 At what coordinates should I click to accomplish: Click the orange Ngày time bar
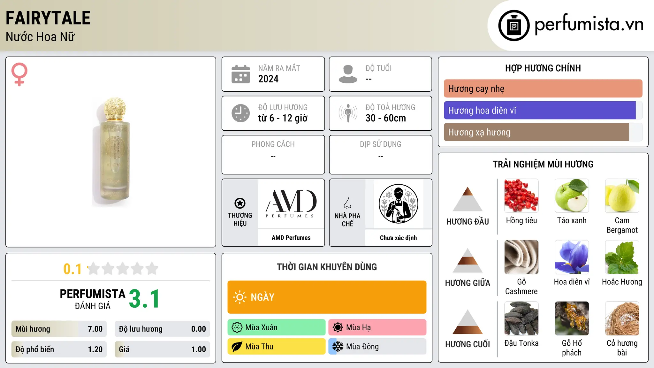click(x=327, y=297)
